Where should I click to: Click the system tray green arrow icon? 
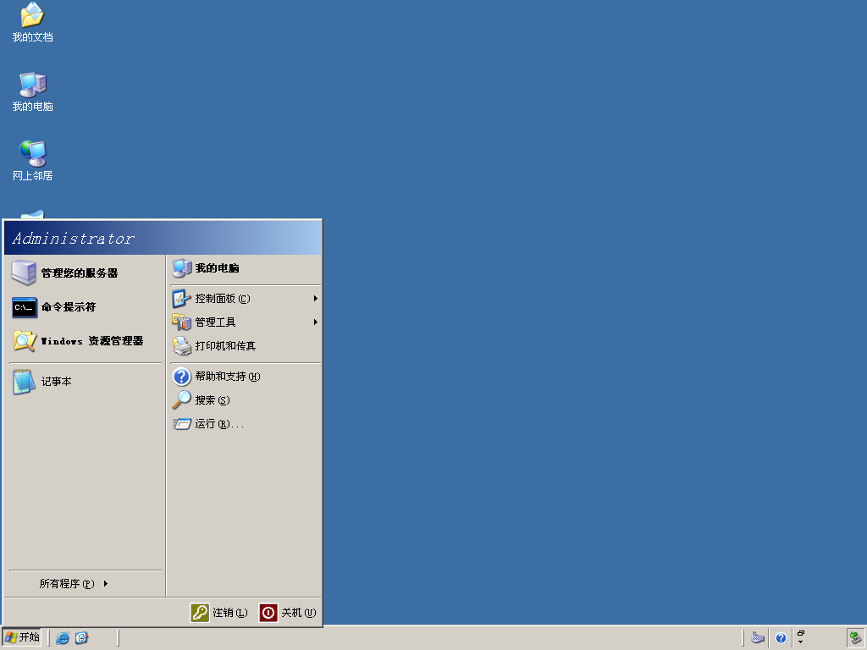point(855,638)
